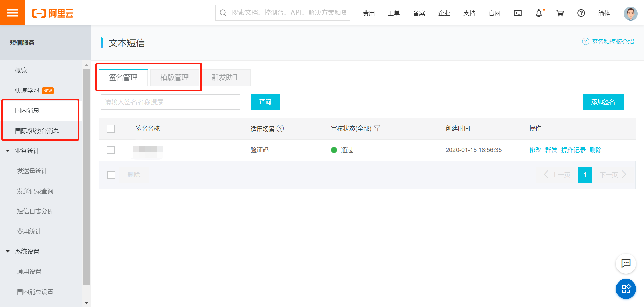Viewport: 644px width, 307px height.
Task: Select the header select-all checkbox
Action: [111, 129]
